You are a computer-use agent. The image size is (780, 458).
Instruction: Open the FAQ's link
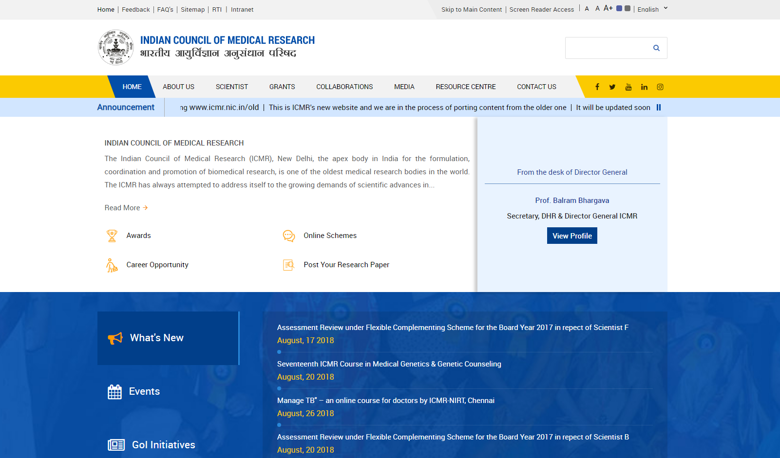165,9
